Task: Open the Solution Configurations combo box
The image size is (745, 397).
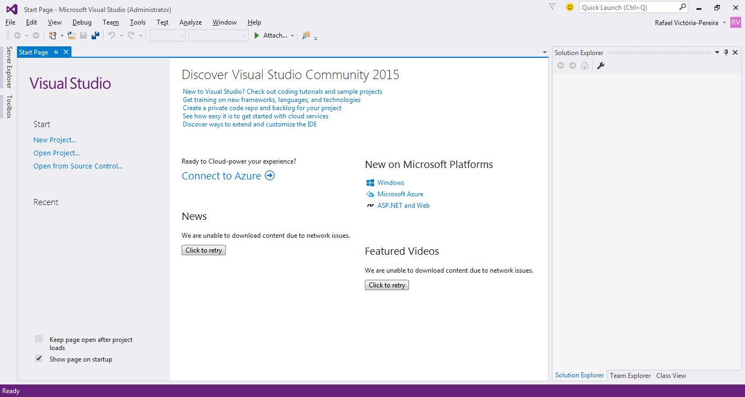Action: tap(167, 35)
